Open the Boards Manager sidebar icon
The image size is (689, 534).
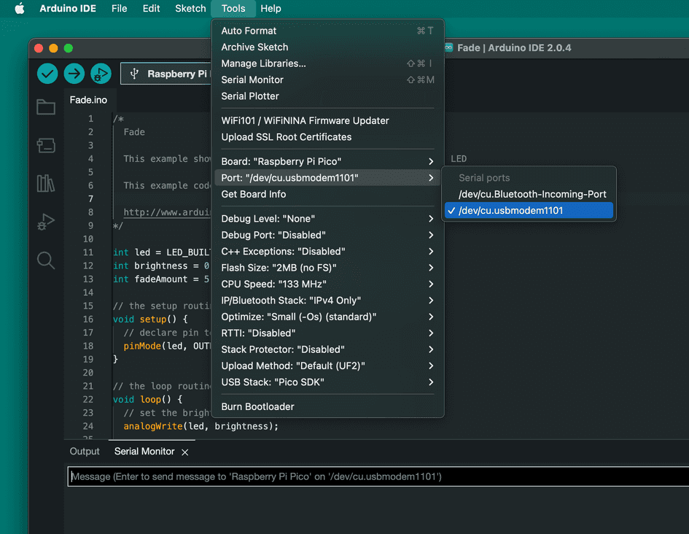(45, 145)
